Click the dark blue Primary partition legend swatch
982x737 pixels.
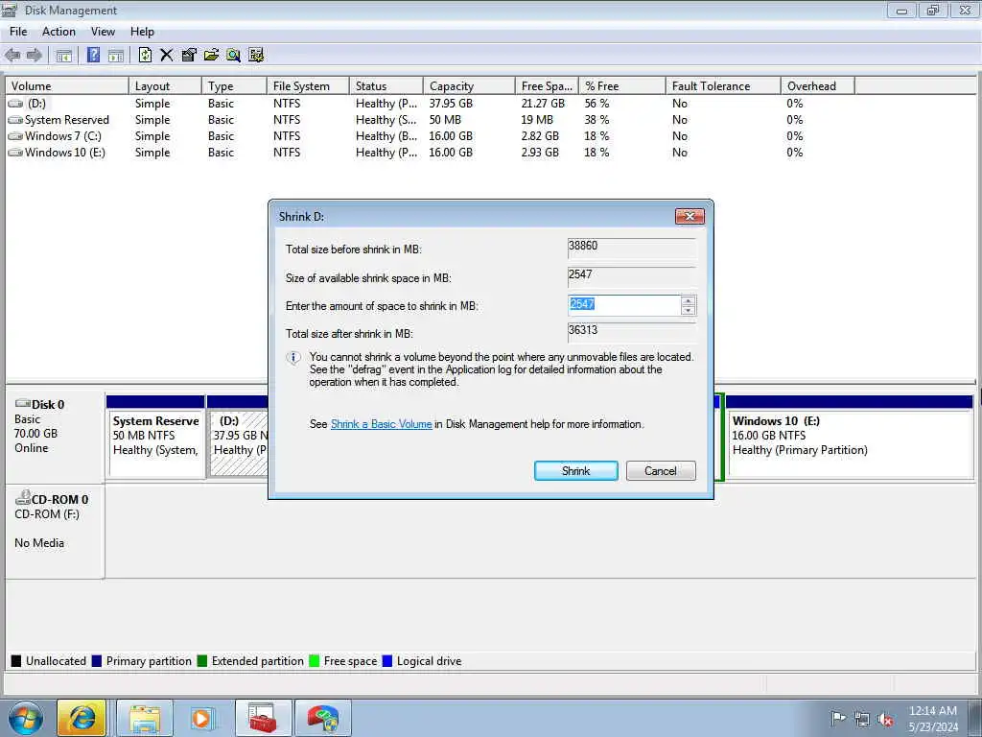coord(97,661)
